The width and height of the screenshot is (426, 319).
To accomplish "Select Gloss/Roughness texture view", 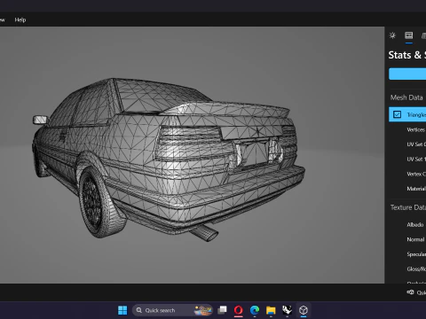I will click(x=416, y=269).
